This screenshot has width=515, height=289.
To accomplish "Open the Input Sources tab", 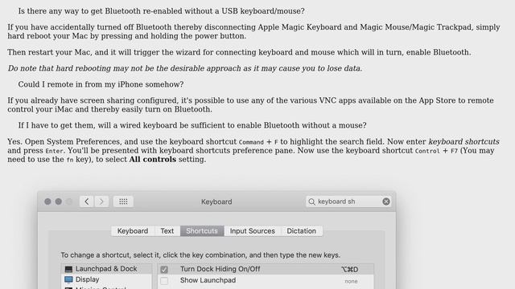I will pyautogui.click(x=252, y=231).
